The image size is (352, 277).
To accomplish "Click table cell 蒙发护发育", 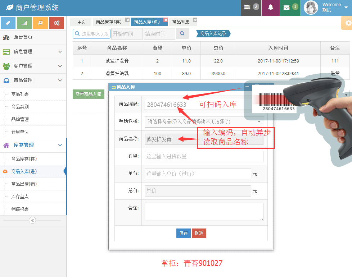I will (117, 61).
